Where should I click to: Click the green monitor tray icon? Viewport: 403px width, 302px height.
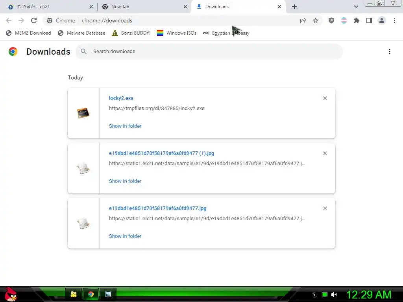[x=325, y=295]
